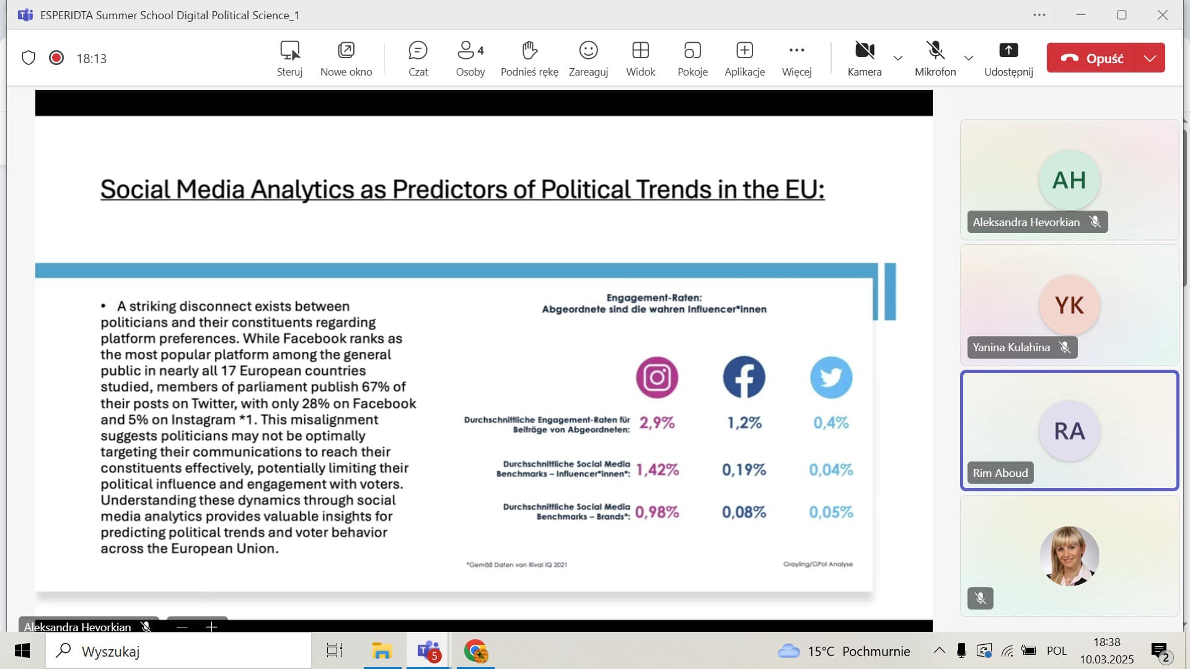Click the 2,9% Instagram engagement value
This screenshot has width=1190, height=669.
[x=657, y=422]
